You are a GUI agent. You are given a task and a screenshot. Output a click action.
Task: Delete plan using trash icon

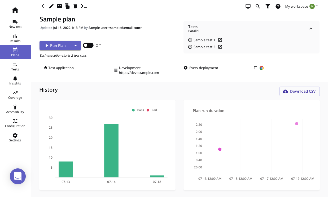click(x=75, y=6)
